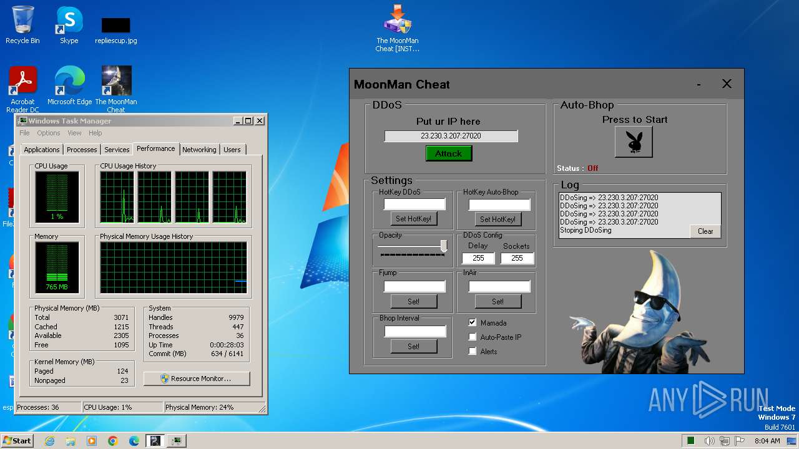Viewport: 799px width, 449px height.
Task: Click Set HotKey under HotKey Auto-Bhop
Action: (498, 219)
